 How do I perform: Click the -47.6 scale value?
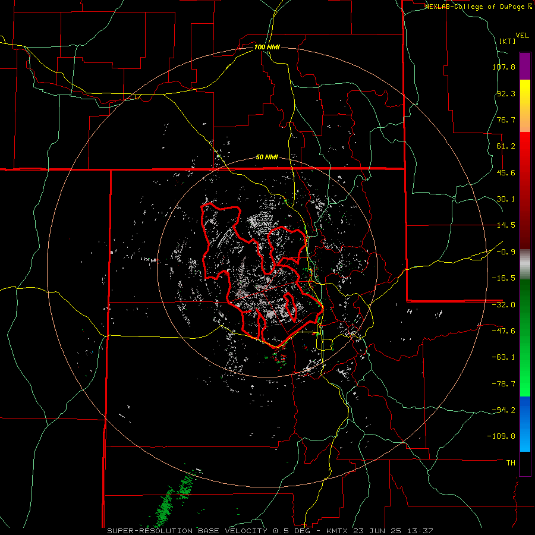pyautogui.click(x=503, y=331)
